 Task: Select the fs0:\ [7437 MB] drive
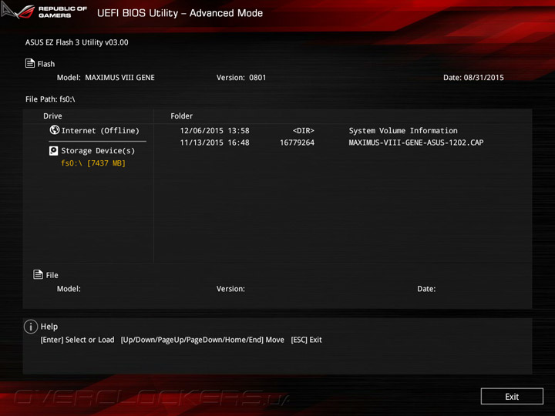pyautogui.click(x=93, y=163)
